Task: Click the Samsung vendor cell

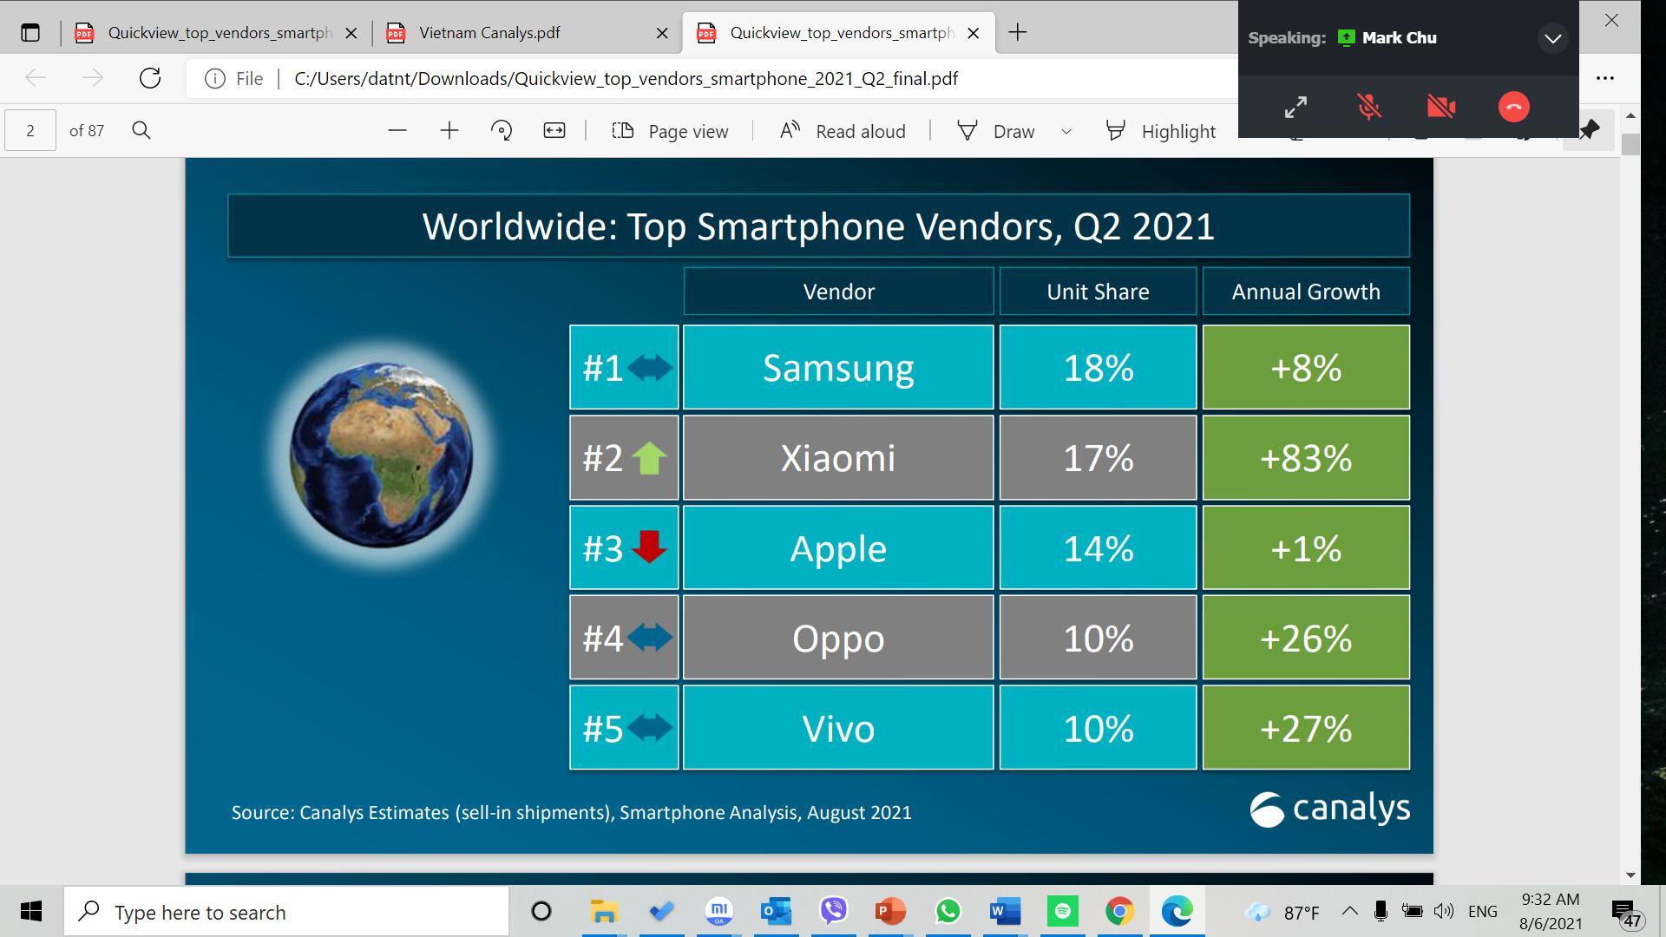Action: click(x=838, y=367)
